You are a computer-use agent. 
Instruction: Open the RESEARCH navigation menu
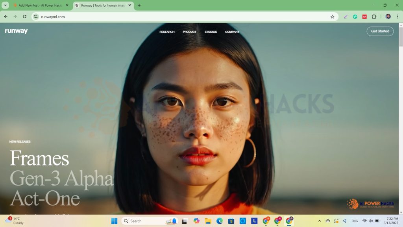click(x=167, y=32)
